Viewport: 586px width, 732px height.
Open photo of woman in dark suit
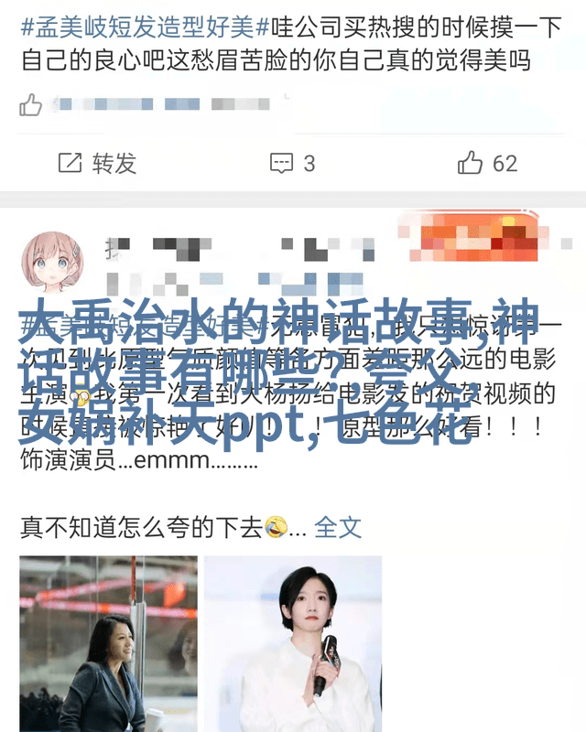pyautogui.click(x=108, y=644)
